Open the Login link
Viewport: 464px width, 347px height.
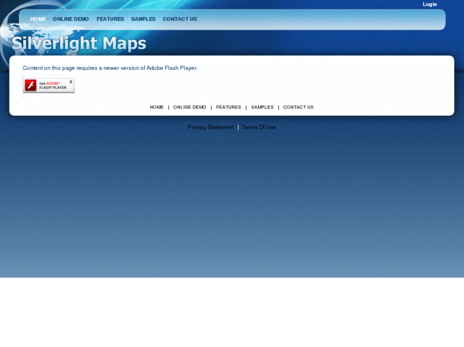(430, 4)
